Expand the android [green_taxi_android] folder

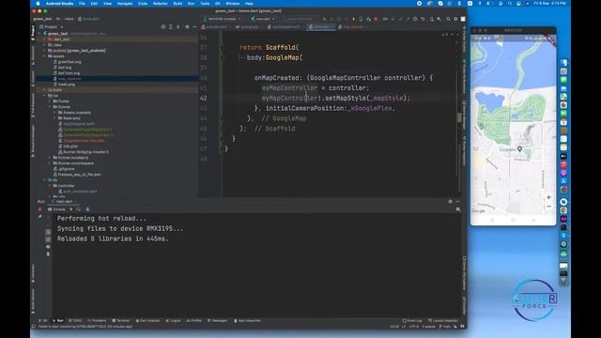tap(44, 51)
